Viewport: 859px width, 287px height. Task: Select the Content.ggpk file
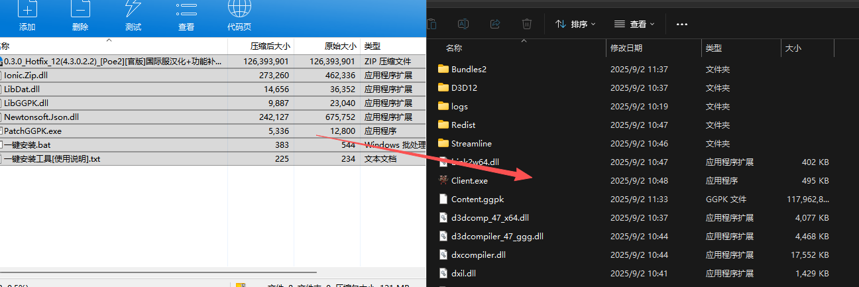click(477, 199)
